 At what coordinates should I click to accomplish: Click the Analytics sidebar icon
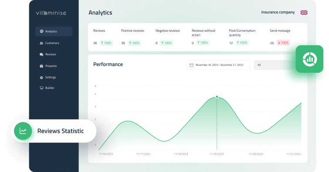(41, 31)
